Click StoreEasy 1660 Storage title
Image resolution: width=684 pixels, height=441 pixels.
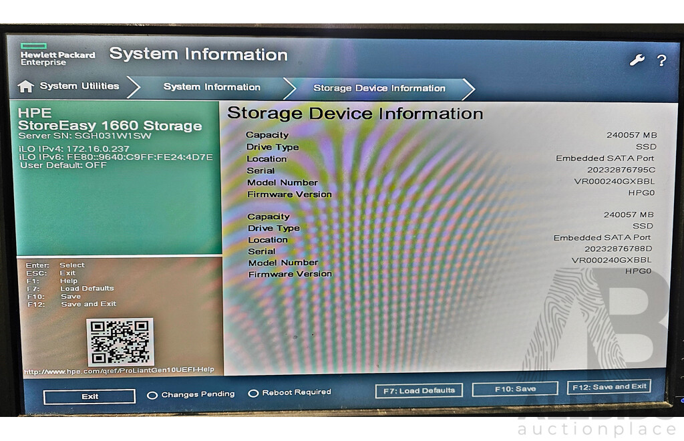pos(110,126)
